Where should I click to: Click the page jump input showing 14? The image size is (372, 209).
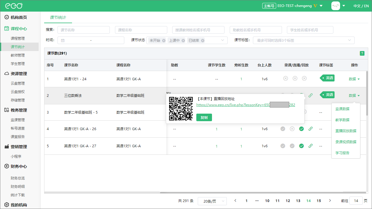pyautogui.click(x=356, y=201)
